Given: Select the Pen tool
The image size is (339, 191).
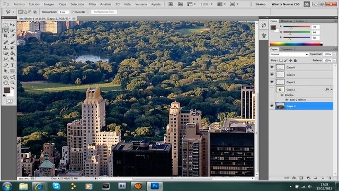Looking at the screenshot, I should 6,65.
